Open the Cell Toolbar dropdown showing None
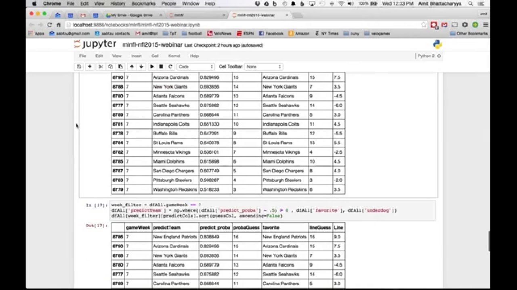 tap(263, 66)
